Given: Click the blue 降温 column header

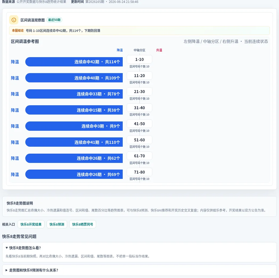Looking at the screenshot, I should (120, 50).
